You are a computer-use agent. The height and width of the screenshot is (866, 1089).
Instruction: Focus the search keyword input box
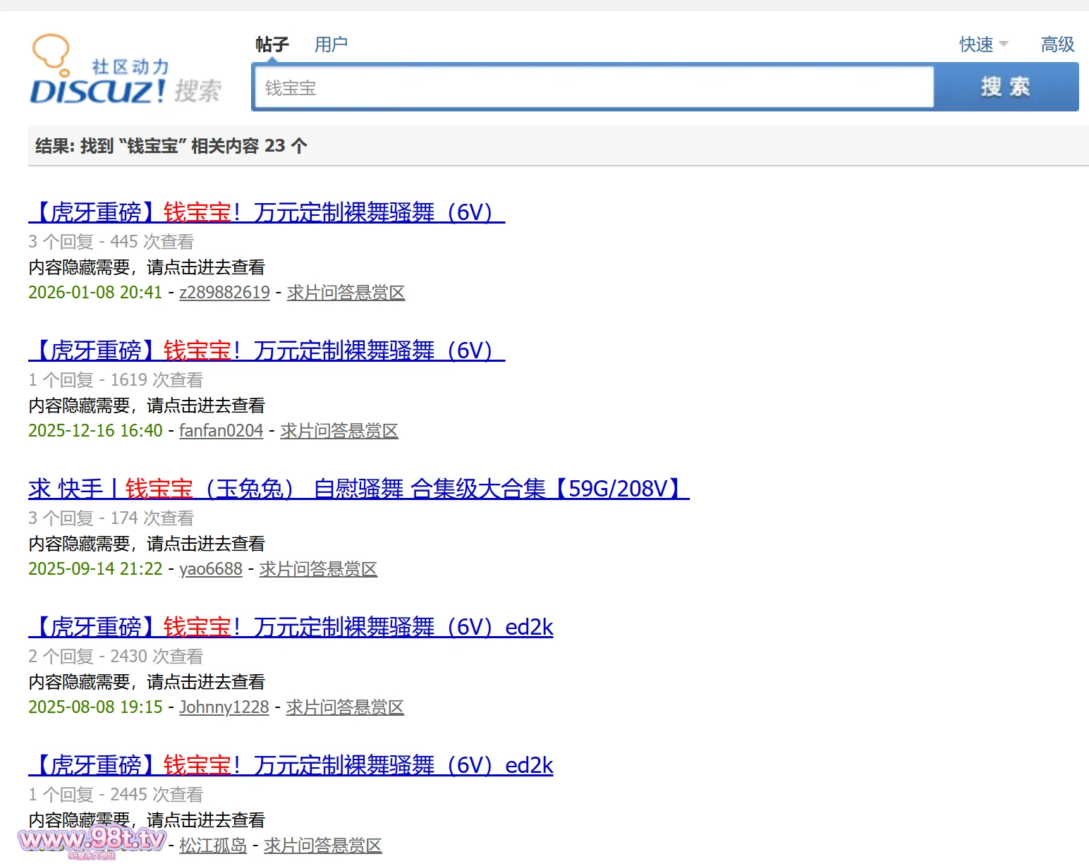(x=593, y=87)
